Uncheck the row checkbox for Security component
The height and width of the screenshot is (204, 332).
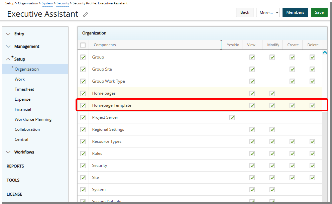[x=83, y=166]
